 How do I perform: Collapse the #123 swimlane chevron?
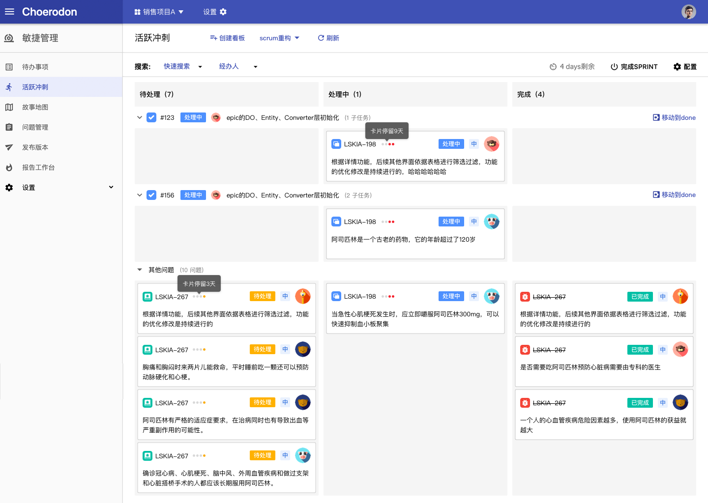point(140,117)
